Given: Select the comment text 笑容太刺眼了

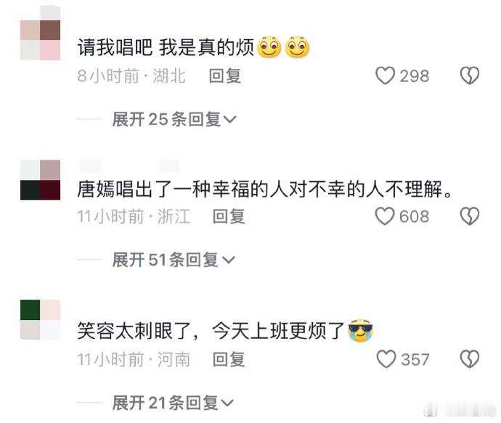Looking at the screenshot, I should point(134,331).
